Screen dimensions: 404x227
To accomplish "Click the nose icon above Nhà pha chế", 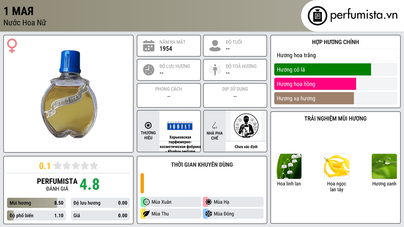I will coord(214,125).
